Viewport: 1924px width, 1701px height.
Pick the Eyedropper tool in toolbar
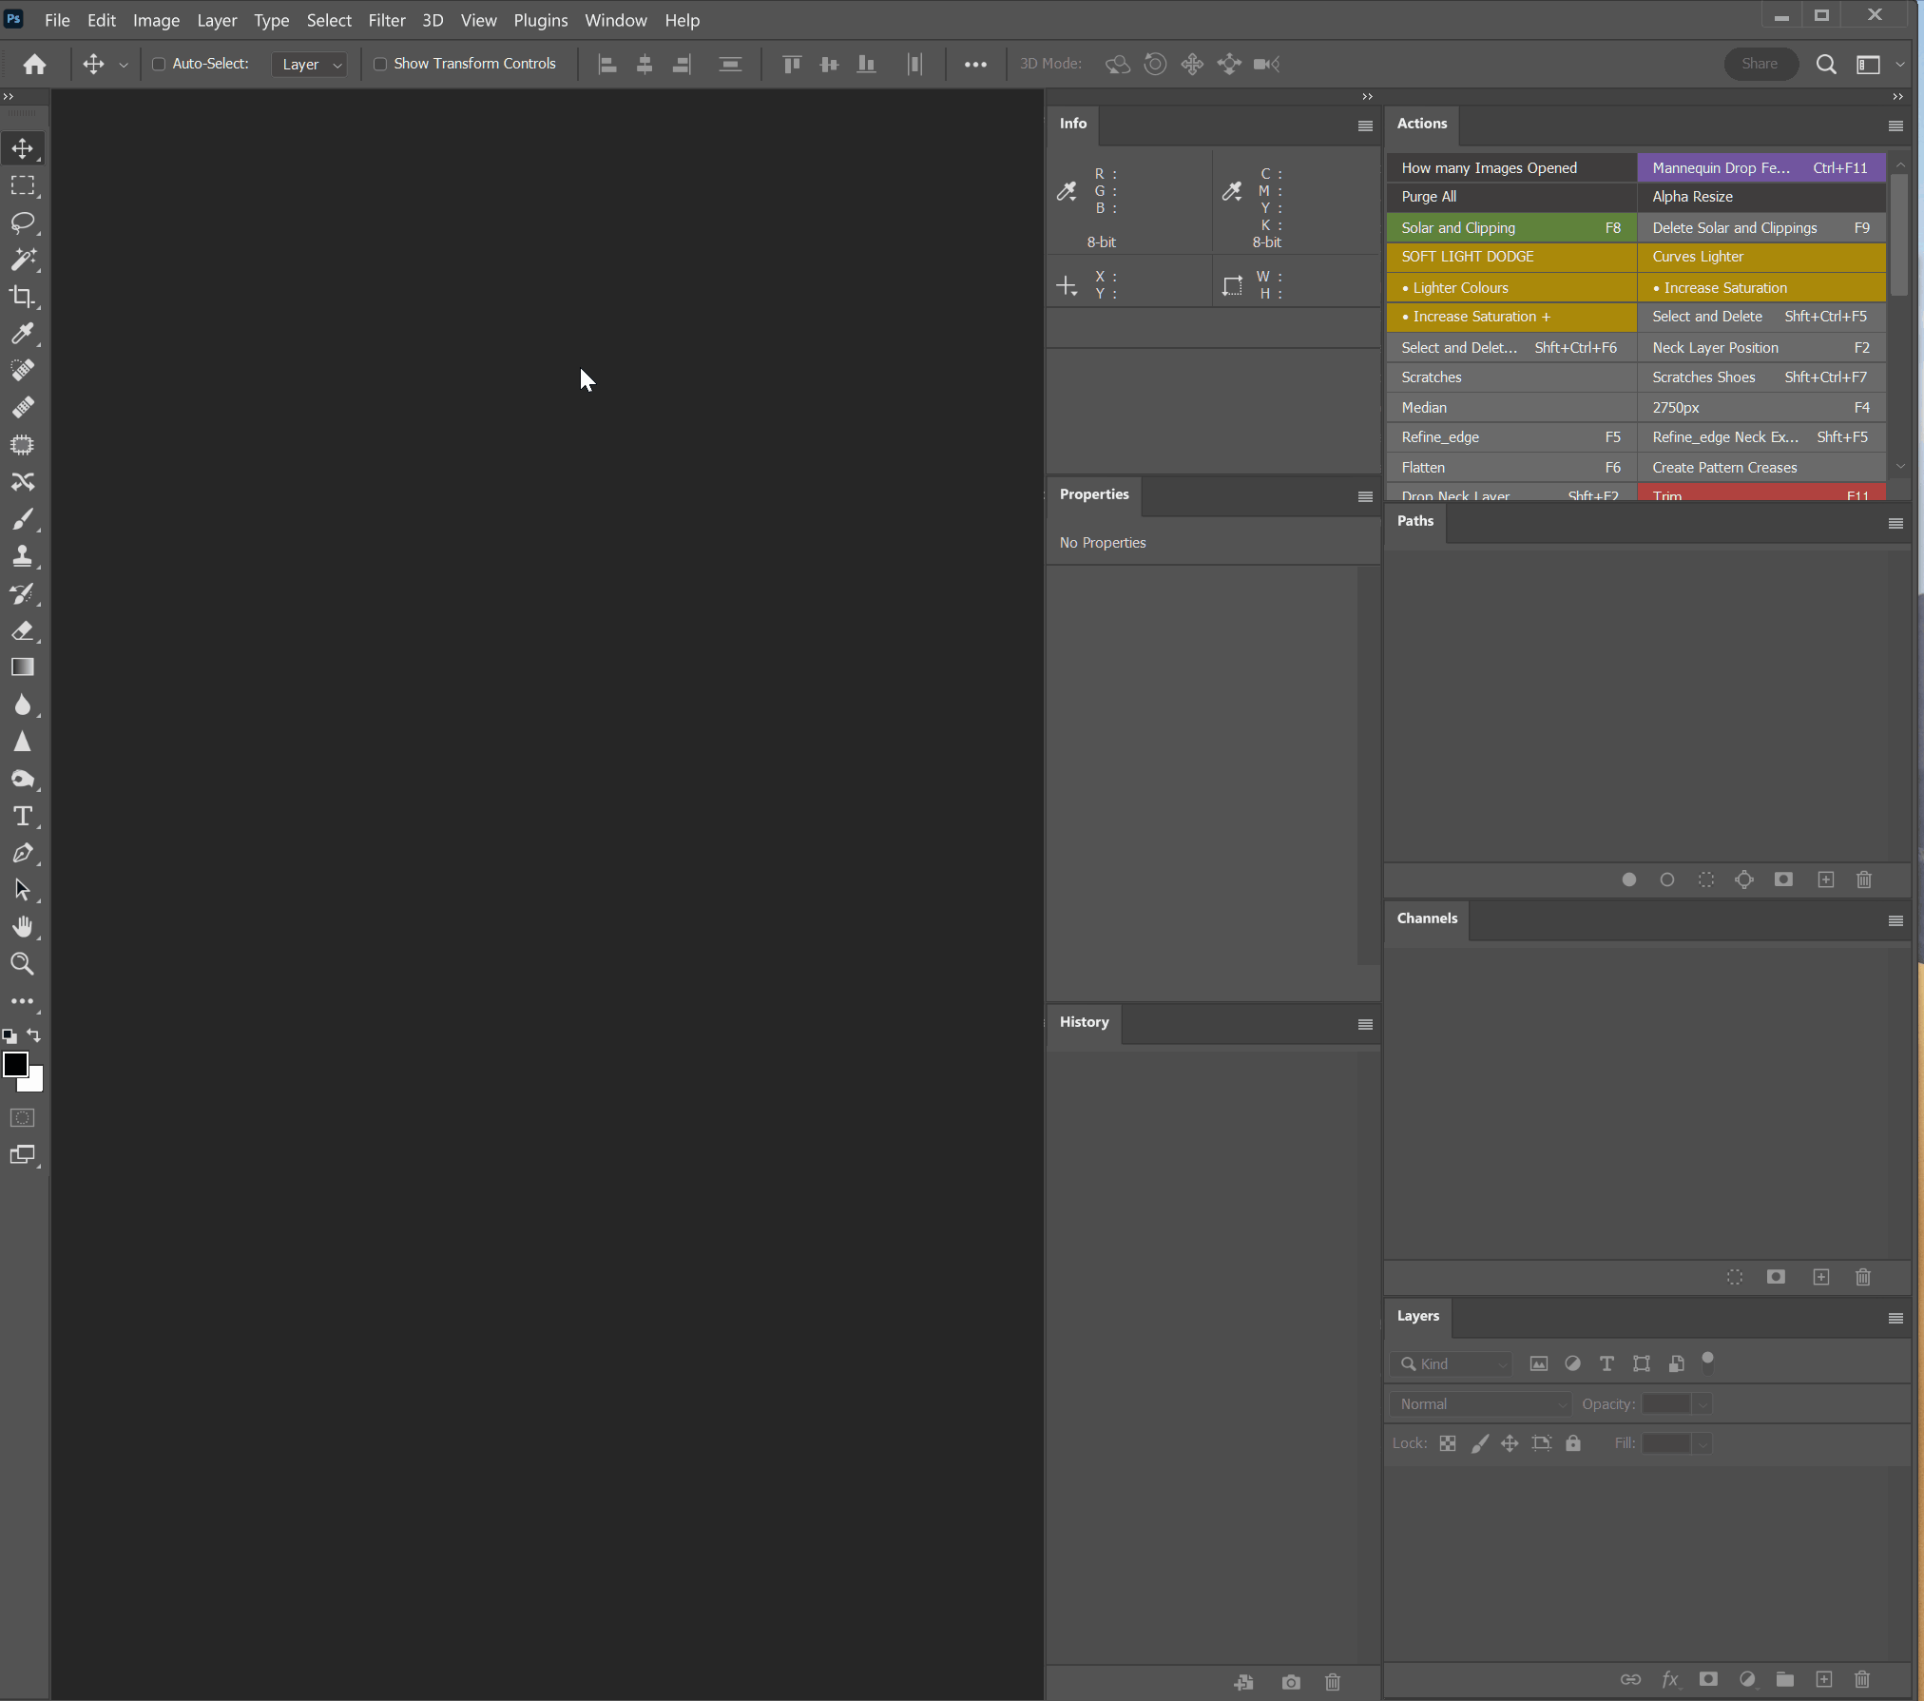tap(23, 334)
